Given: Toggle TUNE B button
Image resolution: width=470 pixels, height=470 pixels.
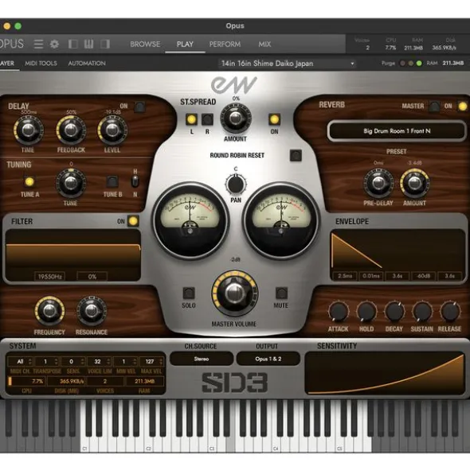Looking at the screenshot, I should coord(112,181).
